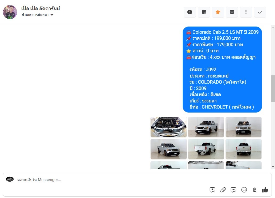Mark conversation unread with envelope icon
Screen dimensions: 275x198
click(x=232, y=12)
